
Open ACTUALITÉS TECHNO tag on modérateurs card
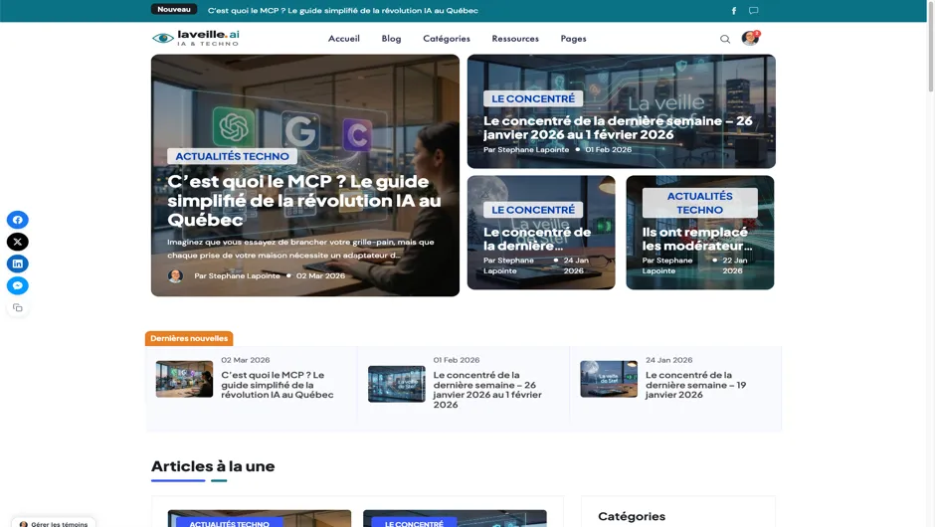point(700,203)
